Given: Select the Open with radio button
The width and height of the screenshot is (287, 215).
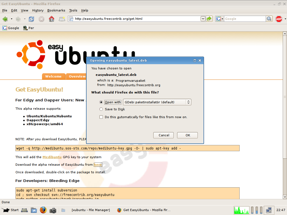Looking at the screenshot, I should pyautogui.click(x=101, y=102).
